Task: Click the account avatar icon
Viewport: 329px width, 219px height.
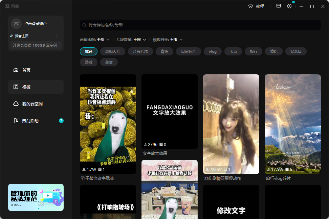Action: tap(16, 24)
